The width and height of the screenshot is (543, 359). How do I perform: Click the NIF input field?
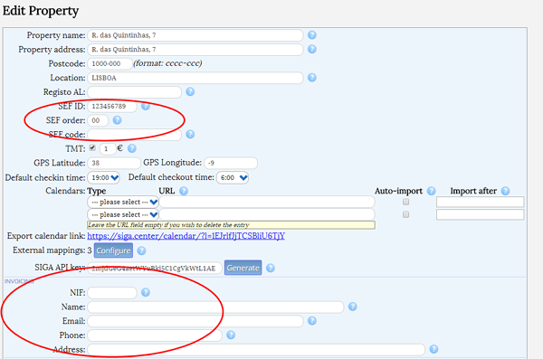click(x=112, y=293)
